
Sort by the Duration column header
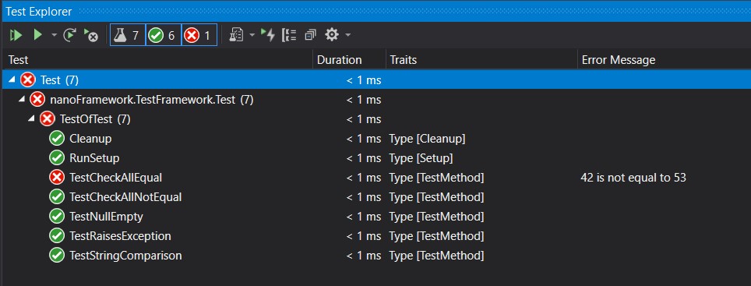pyautogui.click(x=350, y=60)
